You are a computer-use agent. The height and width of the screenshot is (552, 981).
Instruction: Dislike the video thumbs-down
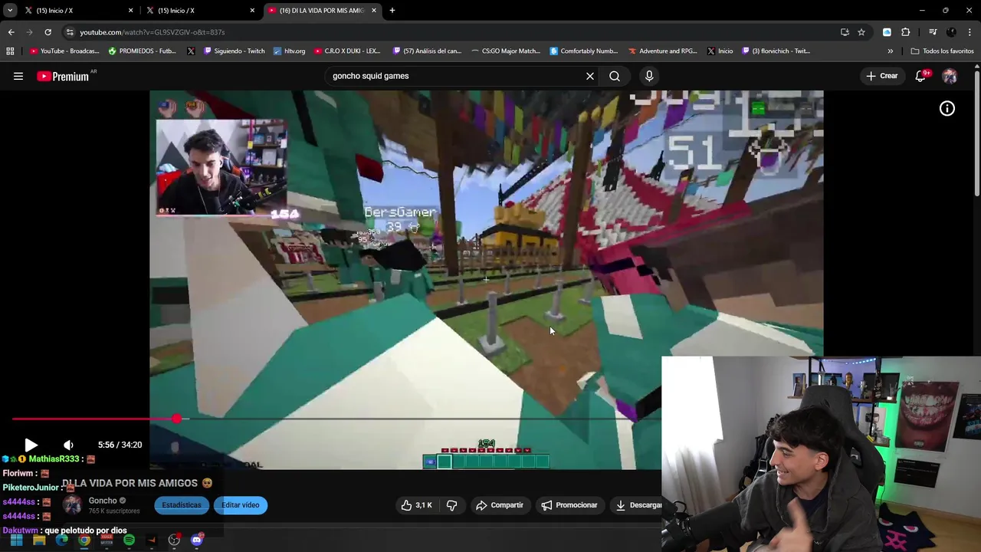(451, 505)
